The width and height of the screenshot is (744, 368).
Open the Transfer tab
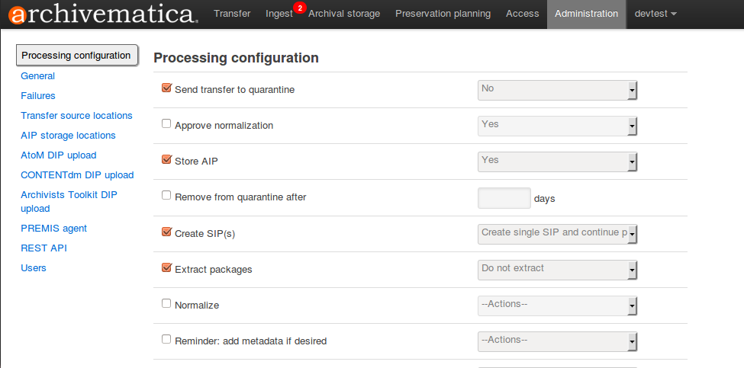232,14
